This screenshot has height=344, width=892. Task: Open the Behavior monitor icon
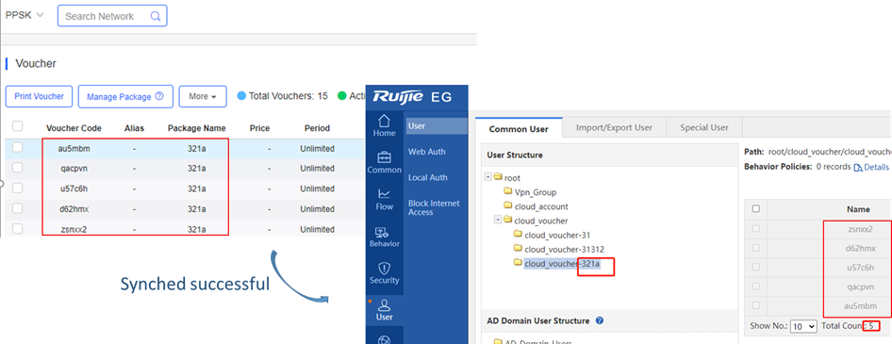(x=384, y=232)
